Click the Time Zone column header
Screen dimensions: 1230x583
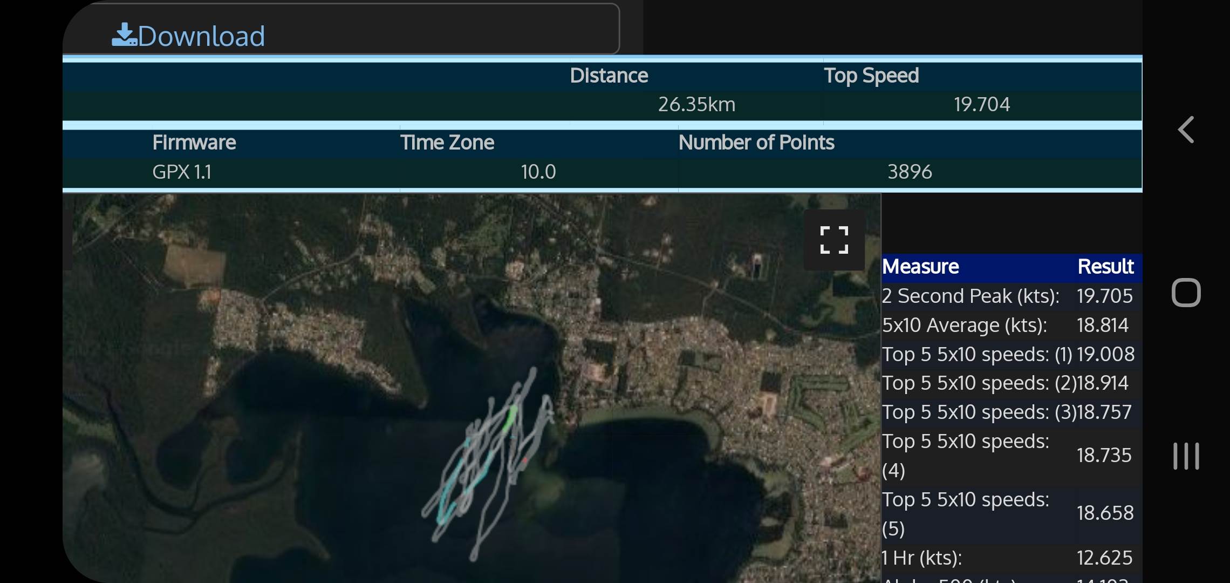pyautogui.click(x=447, y=143)
